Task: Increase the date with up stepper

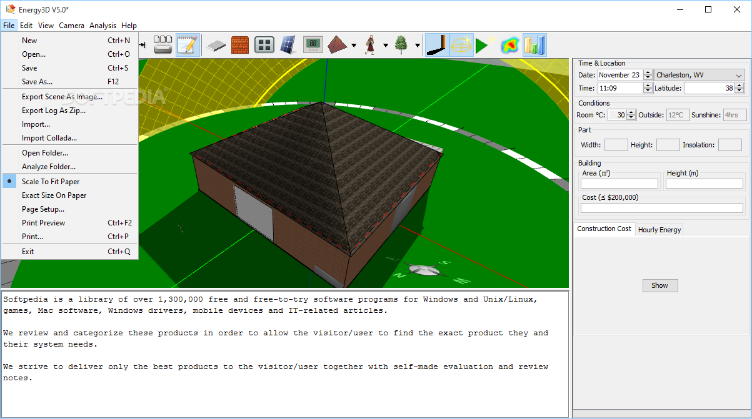Action: click(x=648, y=72)
